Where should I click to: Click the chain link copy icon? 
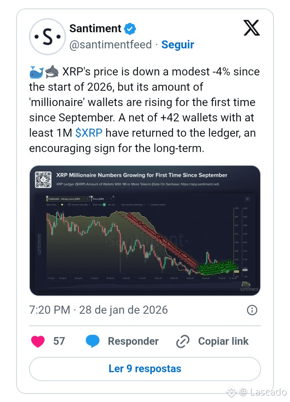pos(183,342)
